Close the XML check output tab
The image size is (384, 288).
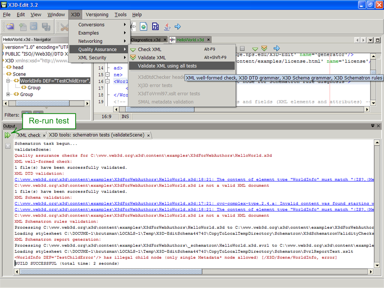tap(44, 135)
